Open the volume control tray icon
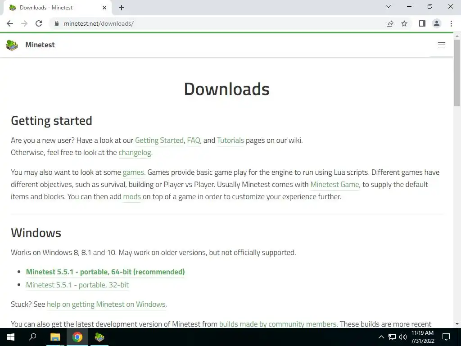461x346 pixels. (403, 337)
